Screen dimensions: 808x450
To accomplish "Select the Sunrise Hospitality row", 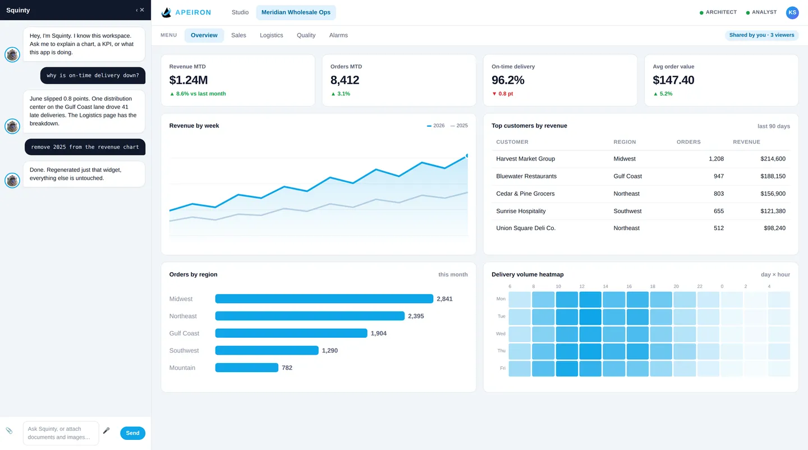I will (641, 211).
